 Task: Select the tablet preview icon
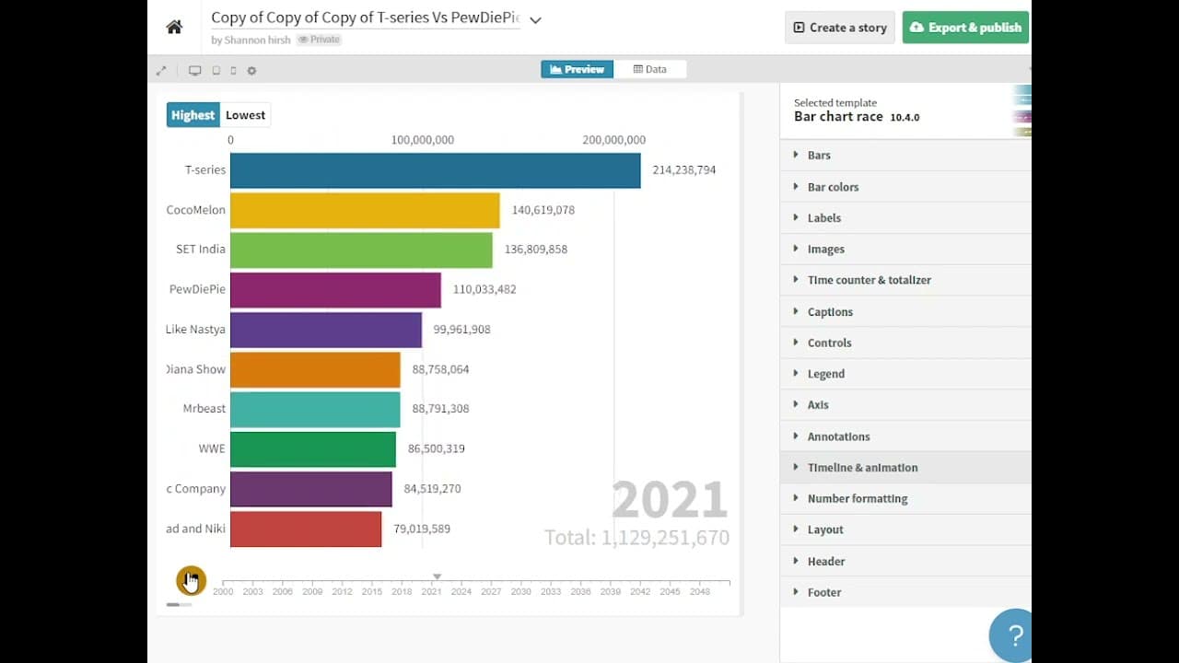click(216, 70)
